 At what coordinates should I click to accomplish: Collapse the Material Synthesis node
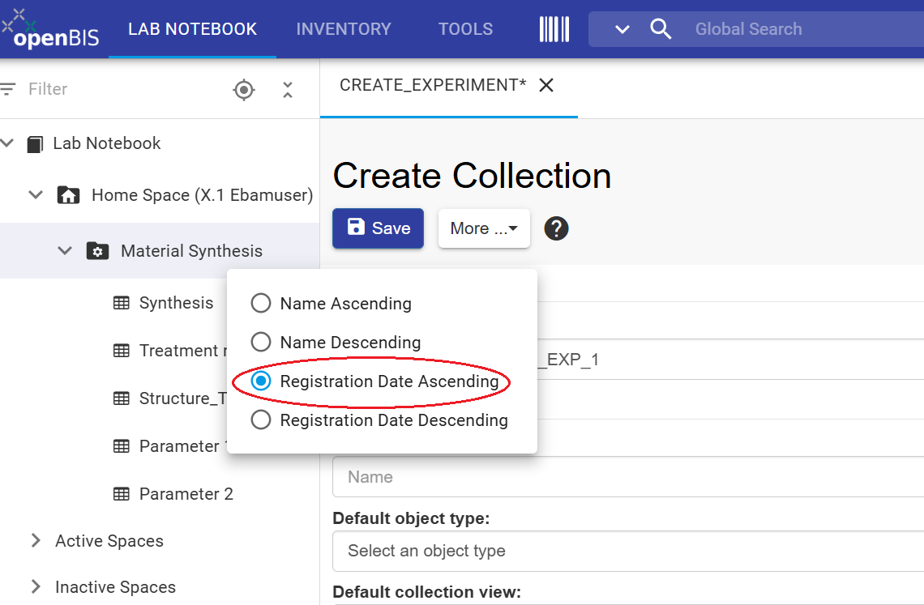point(65,251)
